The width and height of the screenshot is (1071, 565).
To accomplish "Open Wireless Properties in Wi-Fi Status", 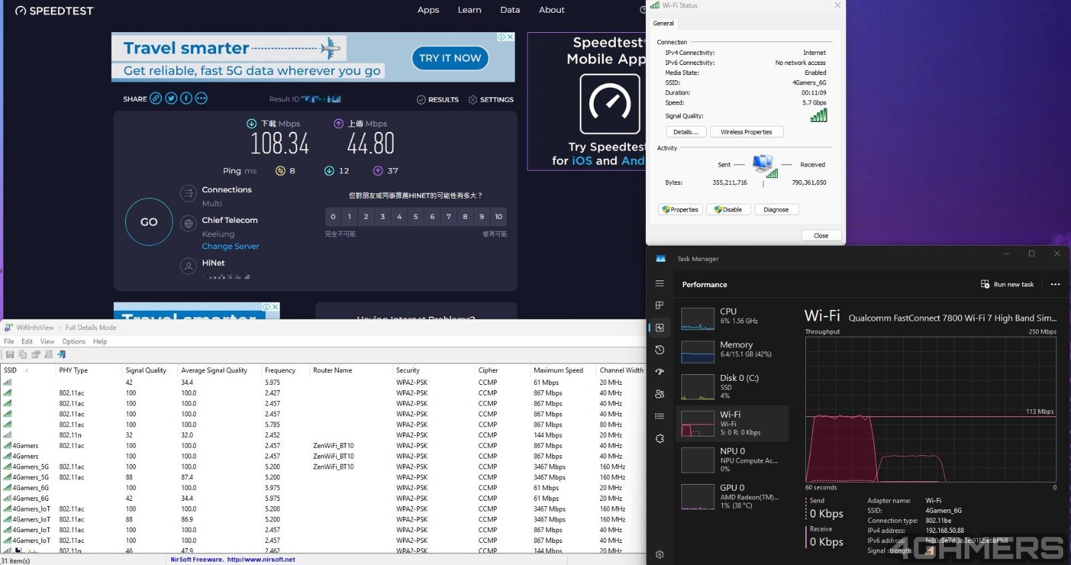I will pos(746,132).
